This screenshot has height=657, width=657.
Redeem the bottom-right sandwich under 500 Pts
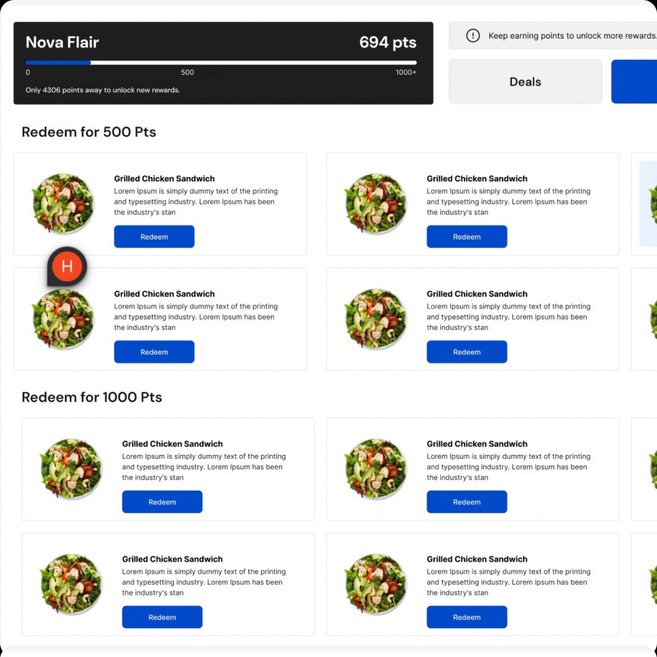pos(466,352)
